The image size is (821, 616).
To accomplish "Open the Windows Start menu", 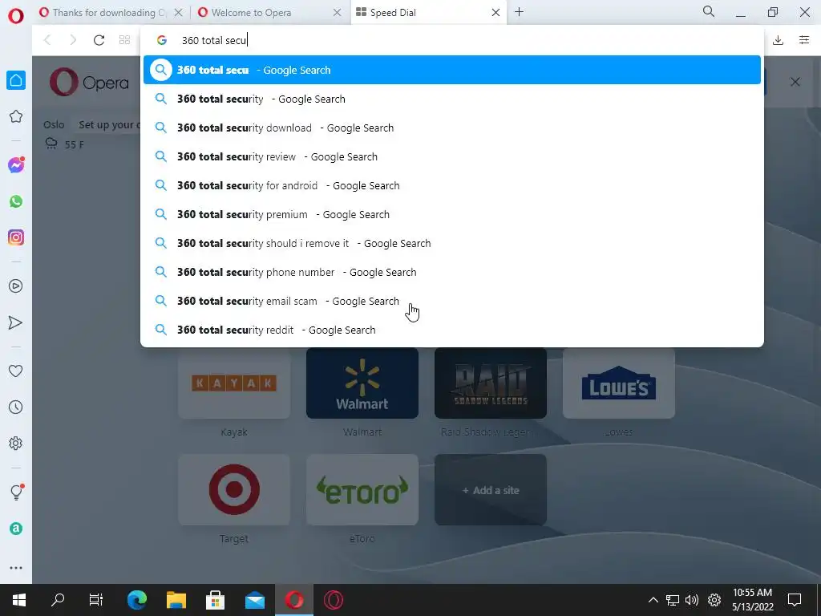I will 19,600.
